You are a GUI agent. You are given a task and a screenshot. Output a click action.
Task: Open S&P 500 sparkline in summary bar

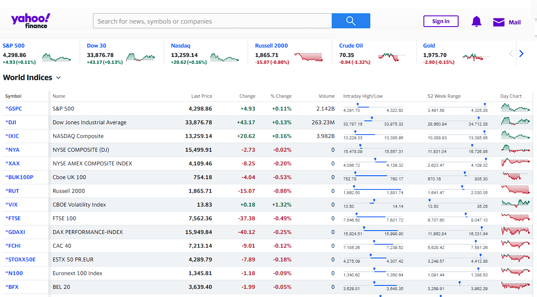click(57, 57)
